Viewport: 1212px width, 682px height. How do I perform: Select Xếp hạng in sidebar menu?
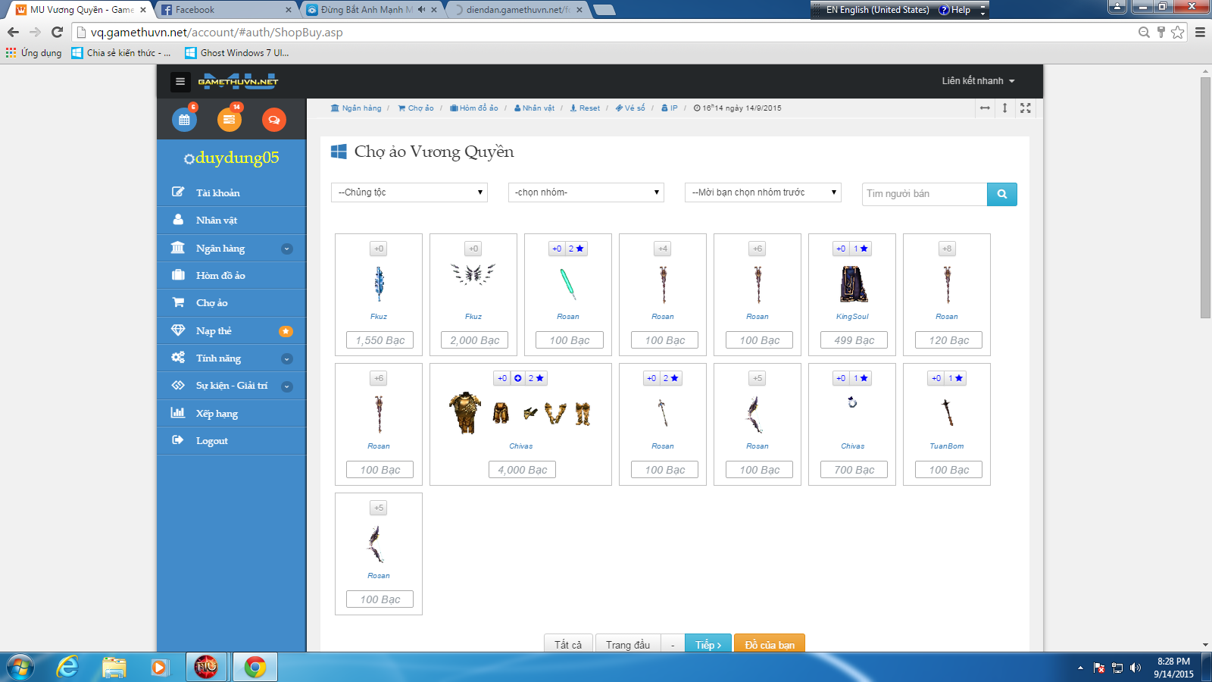pos(217,414)
